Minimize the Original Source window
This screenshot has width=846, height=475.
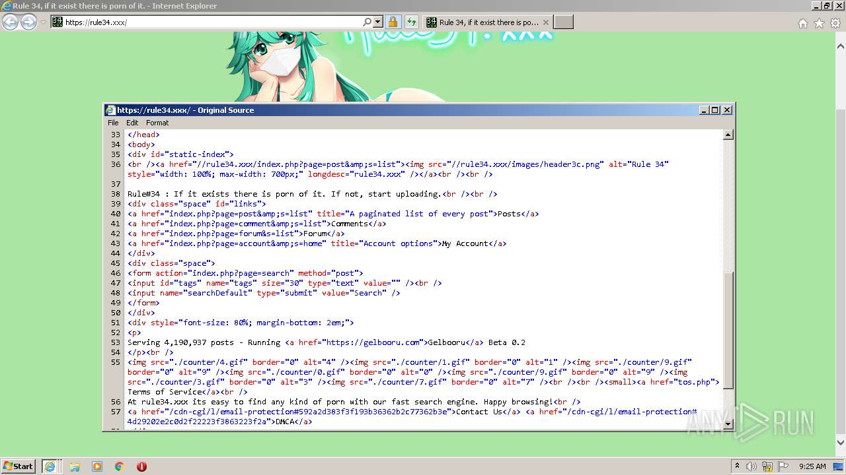coord(704,110)
